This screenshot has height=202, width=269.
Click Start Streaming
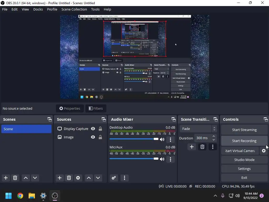click(244, 130)
